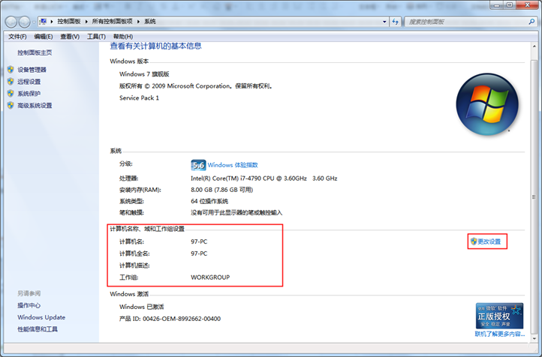542x357 pixels.
Task: Click the Back navigation arrow
Action: 11,22
